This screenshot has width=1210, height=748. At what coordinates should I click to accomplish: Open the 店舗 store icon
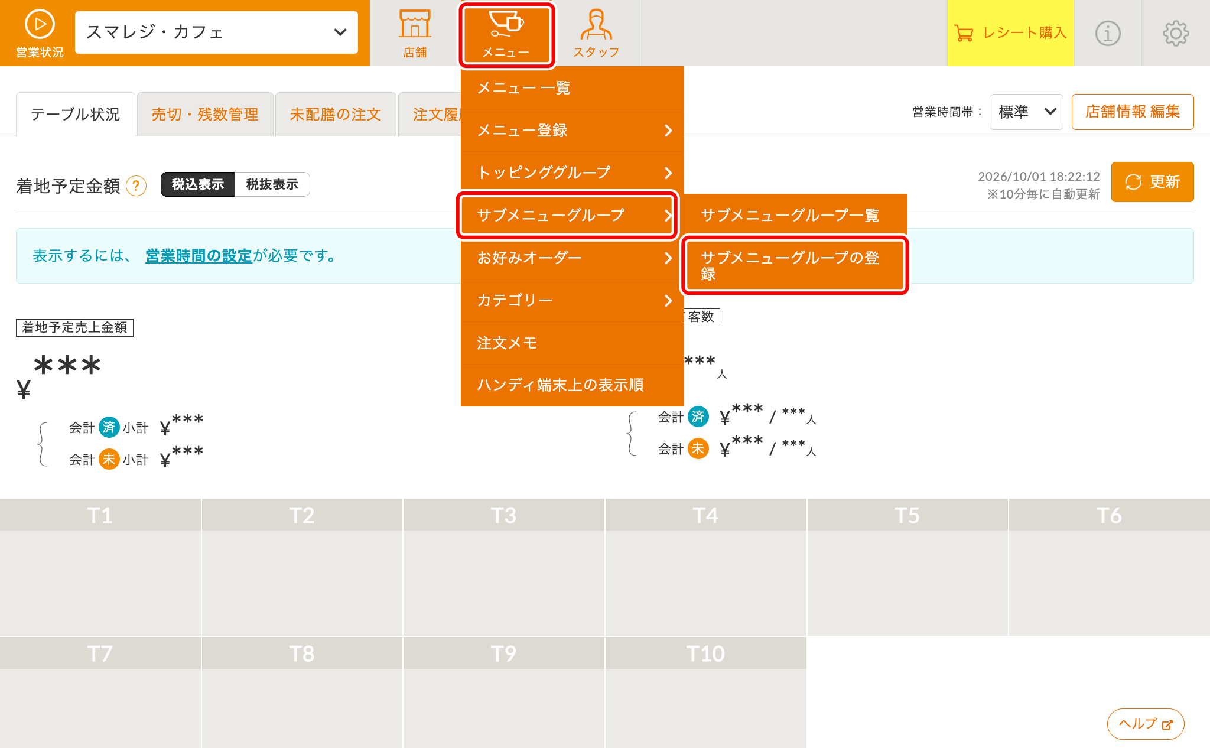[415, 24]
